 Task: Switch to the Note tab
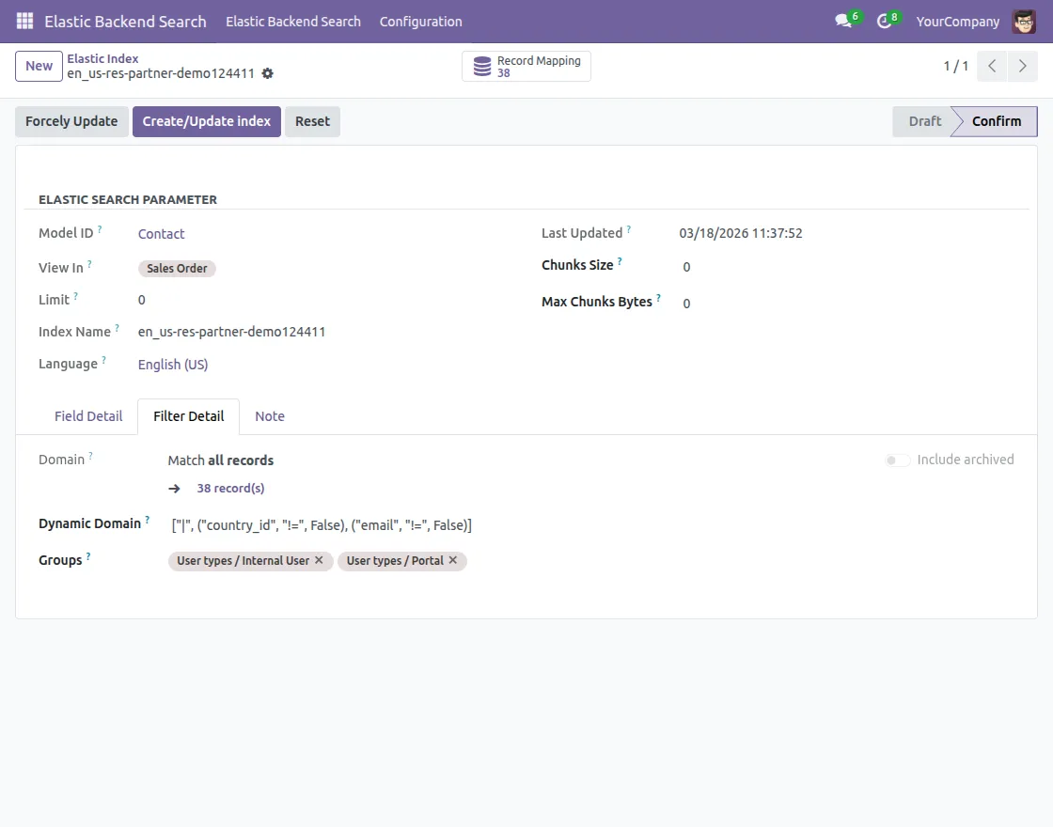click(269, 416)
